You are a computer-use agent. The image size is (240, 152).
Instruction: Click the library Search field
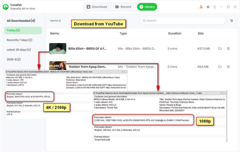(183, 21)
